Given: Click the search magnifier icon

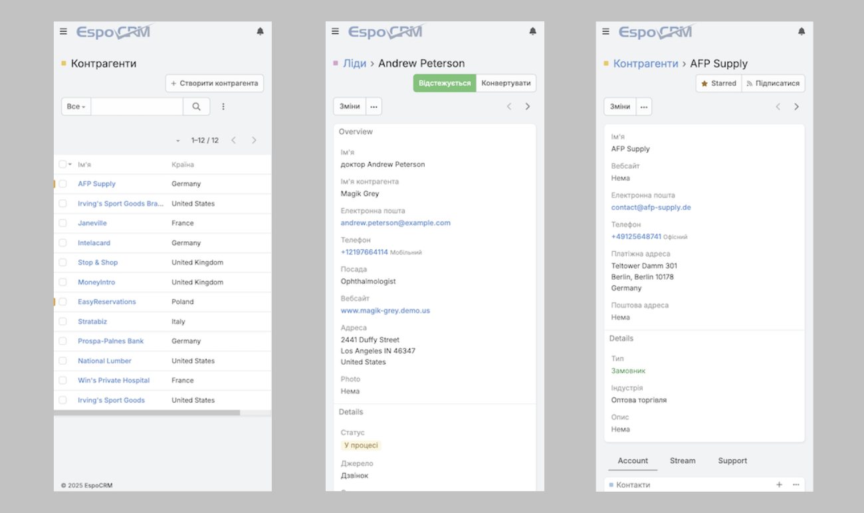Looking at the screenshot, I should point(196,106).
